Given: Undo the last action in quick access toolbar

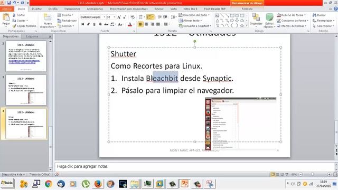Looking at the screenshot, I should click(x=14, y=3).
